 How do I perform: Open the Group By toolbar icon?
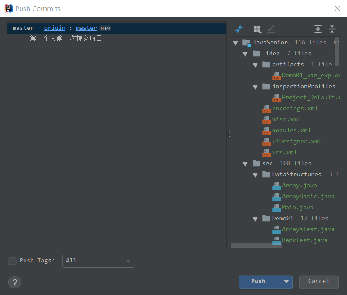(257, 29)
